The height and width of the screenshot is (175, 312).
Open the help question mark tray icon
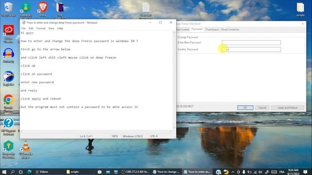218,172
